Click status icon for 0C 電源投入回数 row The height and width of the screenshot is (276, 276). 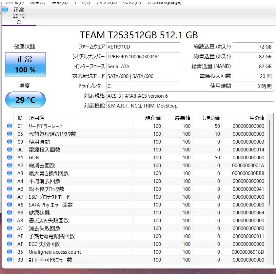(x=10, y=149)
